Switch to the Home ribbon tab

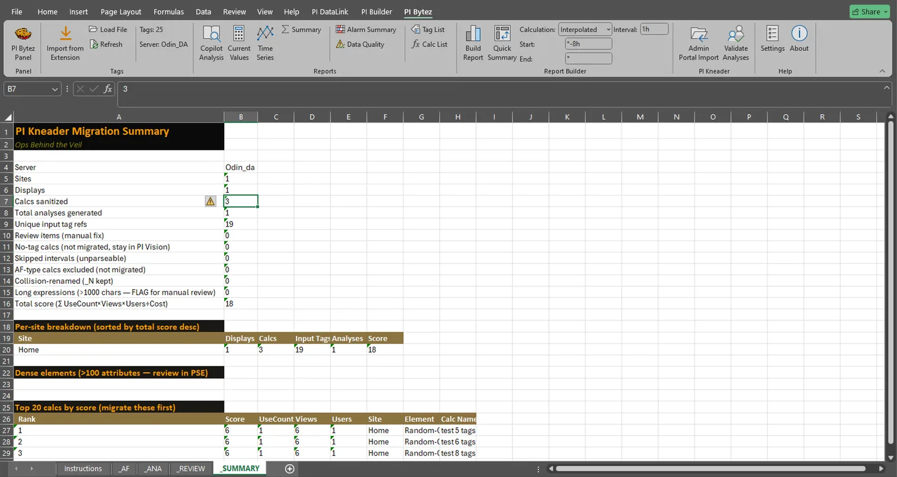[48, 12]
